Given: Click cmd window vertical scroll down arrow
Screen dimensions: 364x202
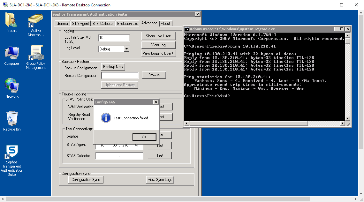Looking at the screenshot, I should [x=347, y=118].
